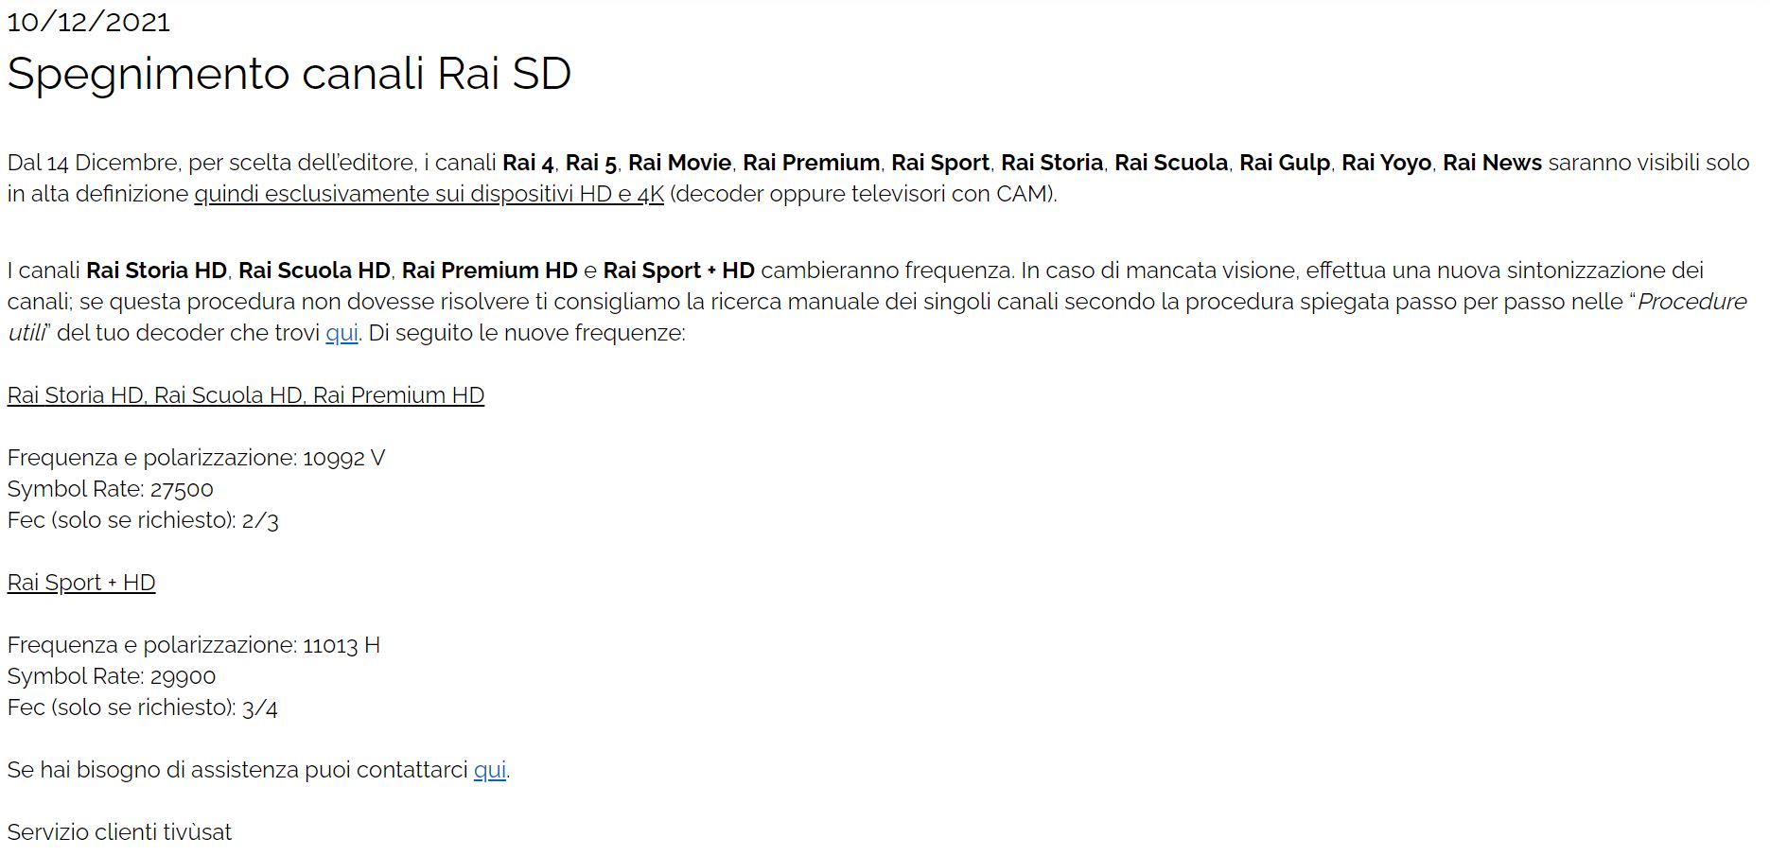Open the 'qui' link after 'che trovi'
The width and height of the screenshot is (1770, 856).
(342, 333)
